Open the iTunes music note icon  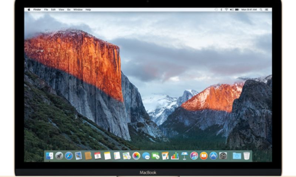pyautogui.click(x=194, y=156)
